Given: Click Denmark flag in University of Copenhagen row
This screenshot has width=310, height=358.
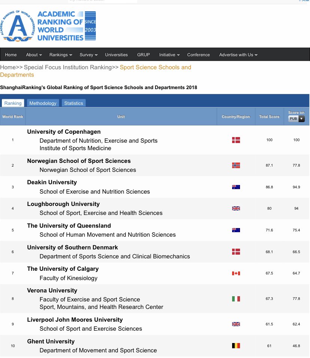Looking at the screenshot, I should pyautogui.click(x=236, y=140).
